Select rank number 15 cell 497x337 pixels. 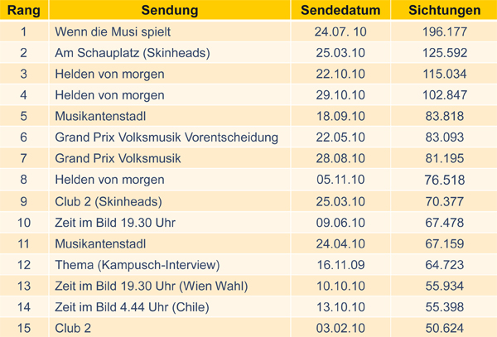[23, 328]
